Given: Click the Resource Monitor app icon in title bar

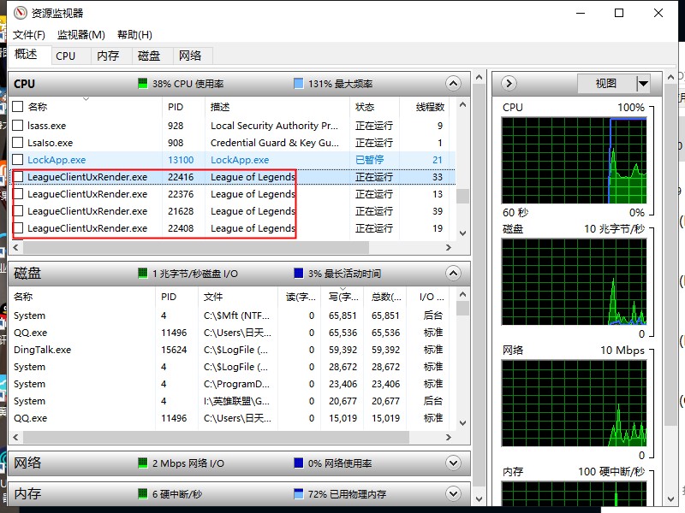Looking at the screenshot, I should click(x=18, y=13).
